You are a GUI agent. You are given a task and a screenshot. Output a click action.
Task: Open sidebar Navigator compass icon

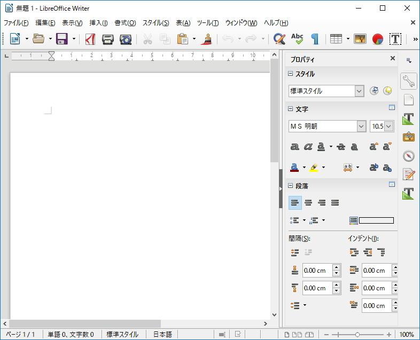click(409, 156)
